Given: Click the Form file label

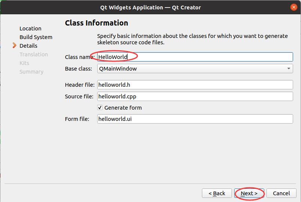Looking at the screenshot, I should pyautogui.click(x=77, y=119).
